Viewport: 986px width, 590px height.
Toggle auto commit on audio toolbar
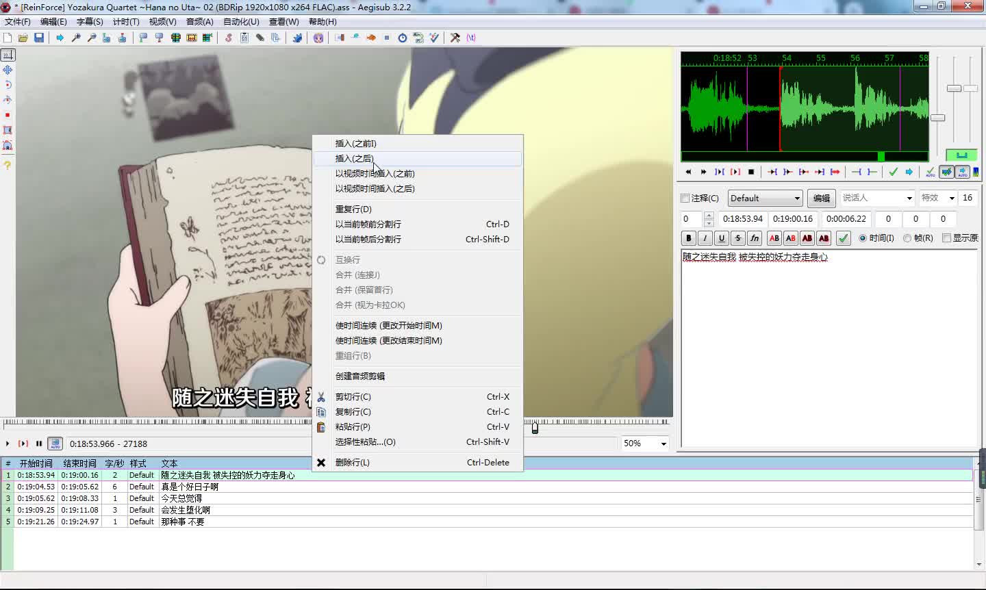pyautogui.click(x=931, y=172)
